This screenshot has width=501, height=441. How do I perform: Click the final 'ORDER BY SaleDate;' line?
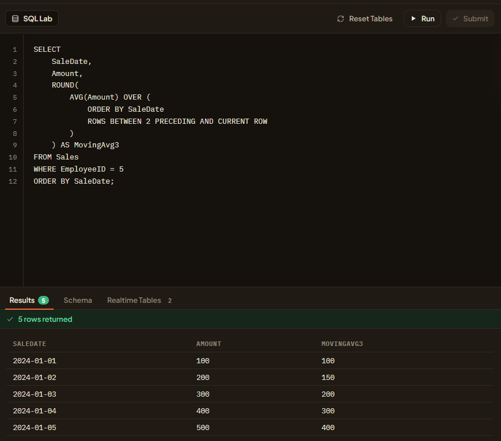(74, 181)
